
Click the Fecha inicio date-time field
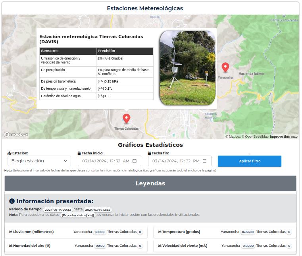[110, 161]
